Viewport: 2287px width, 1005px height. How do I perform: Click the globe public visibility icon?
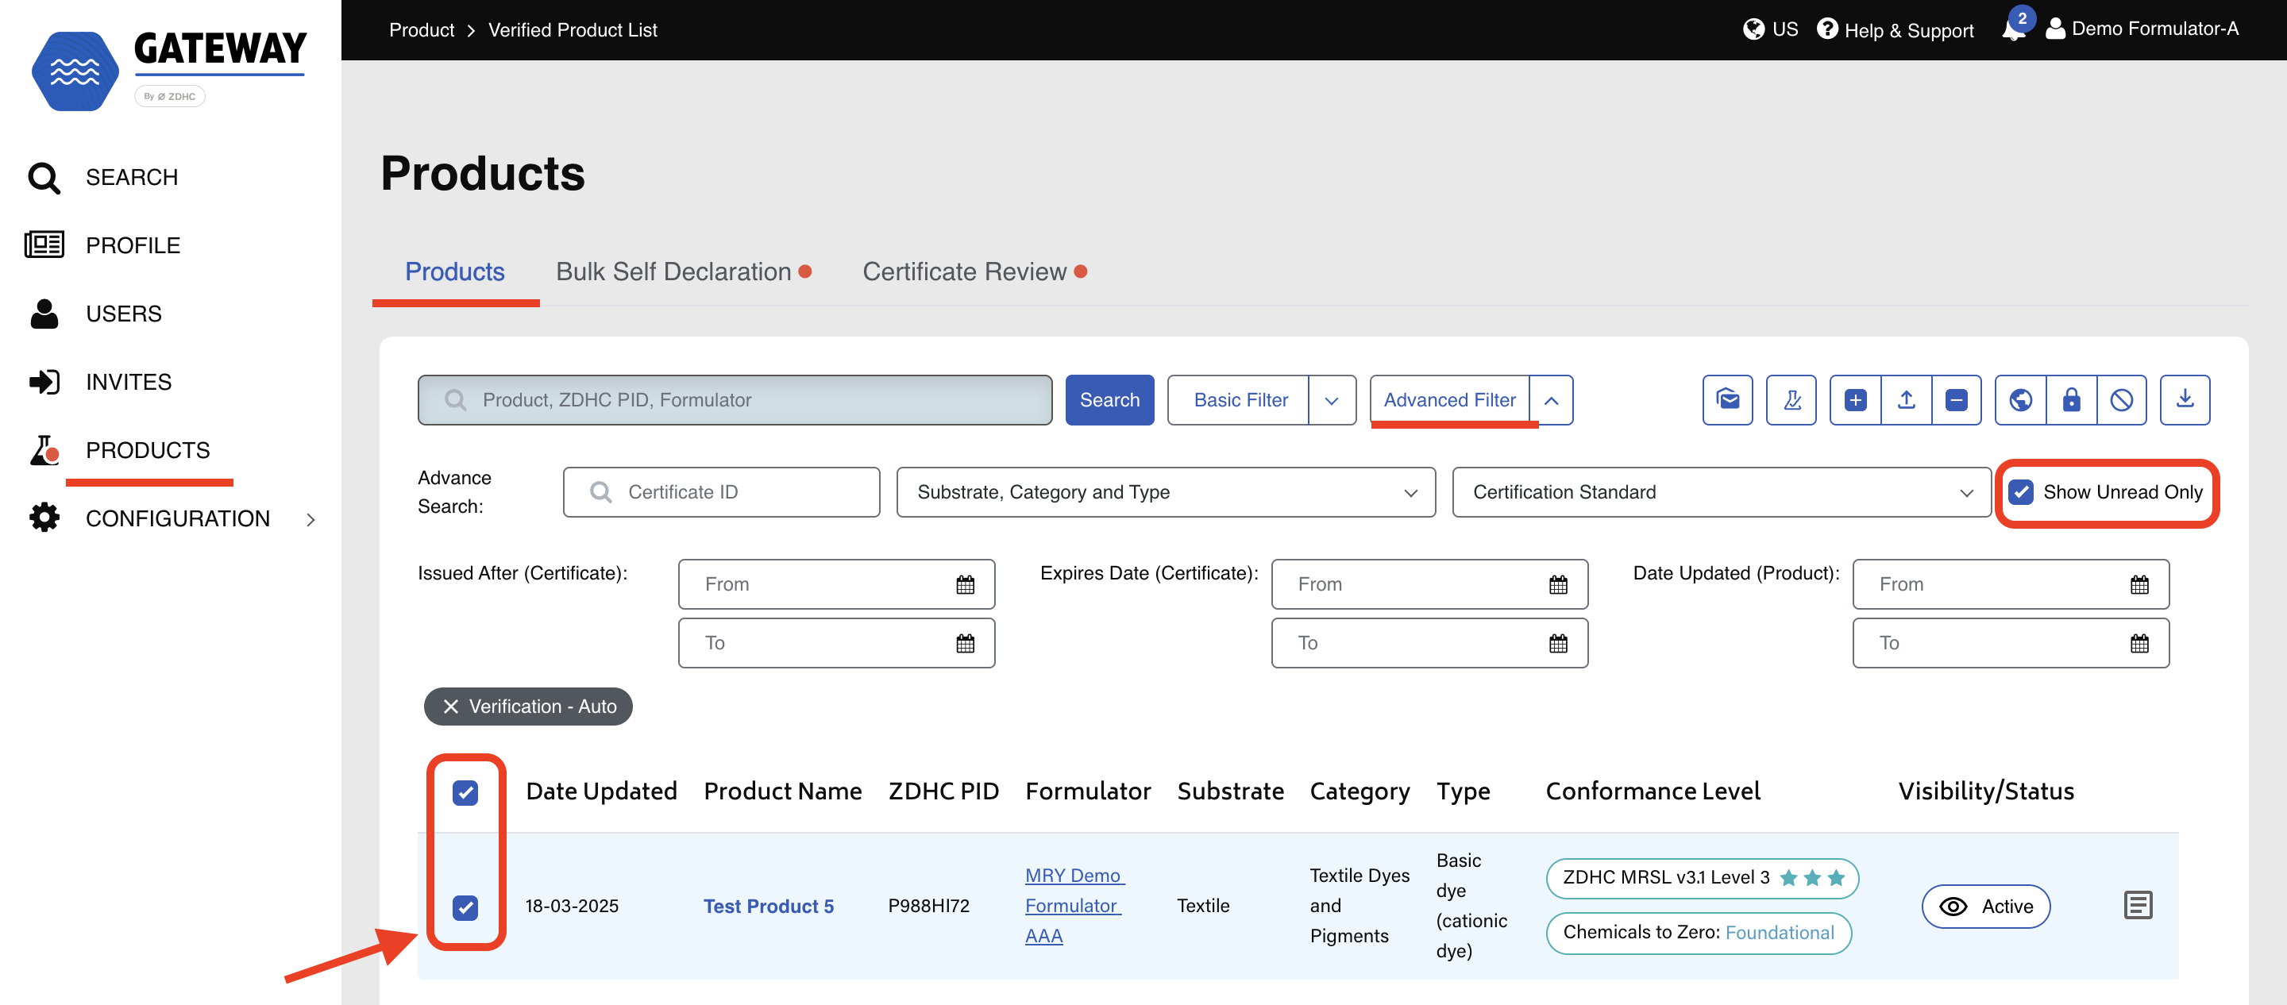tap(2019, 400)
